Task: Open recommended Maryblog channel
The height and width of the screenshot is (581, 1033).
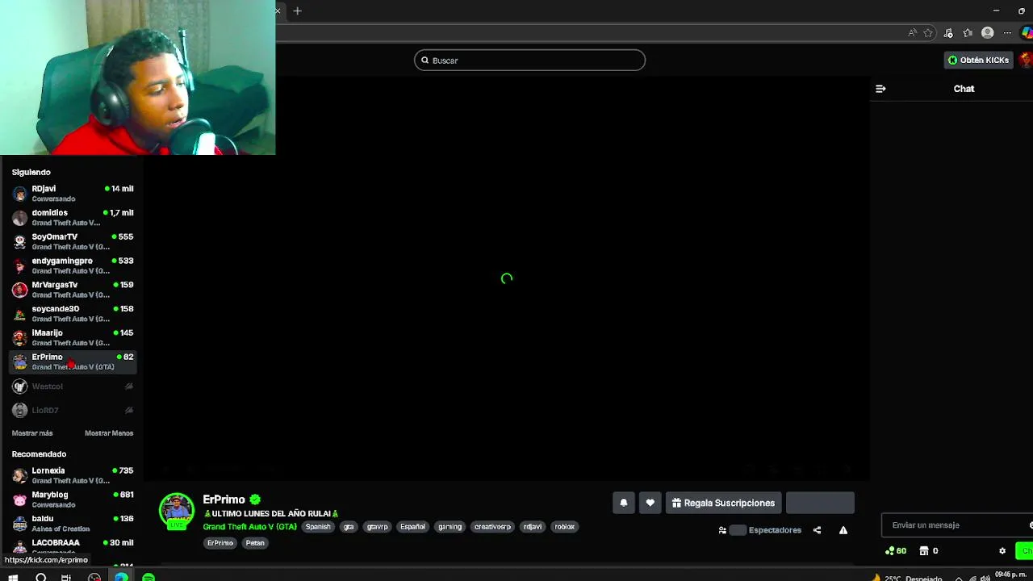Action: click(73, 499)
